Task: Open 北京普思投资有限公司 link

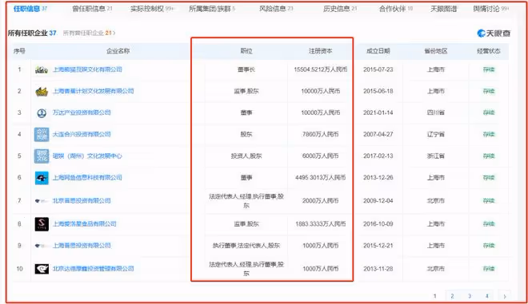Action: click(82, 200)
